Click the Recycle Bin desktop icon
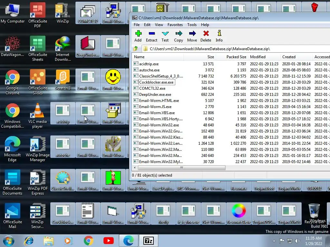Screen dimensions: 330x247 314,214
